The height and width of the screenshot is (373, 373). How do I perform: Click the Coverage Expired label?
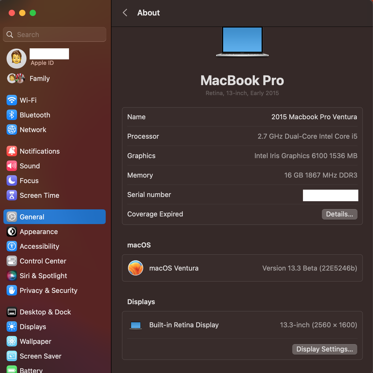[x=155, y=214]
